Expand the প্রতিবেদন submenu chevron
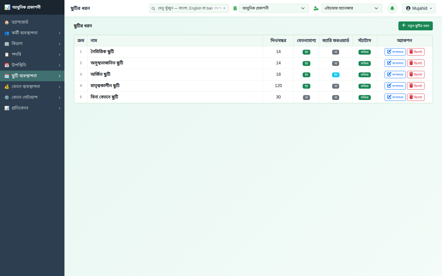This screenshot has height=276, width=442. [x=60, y=108]
